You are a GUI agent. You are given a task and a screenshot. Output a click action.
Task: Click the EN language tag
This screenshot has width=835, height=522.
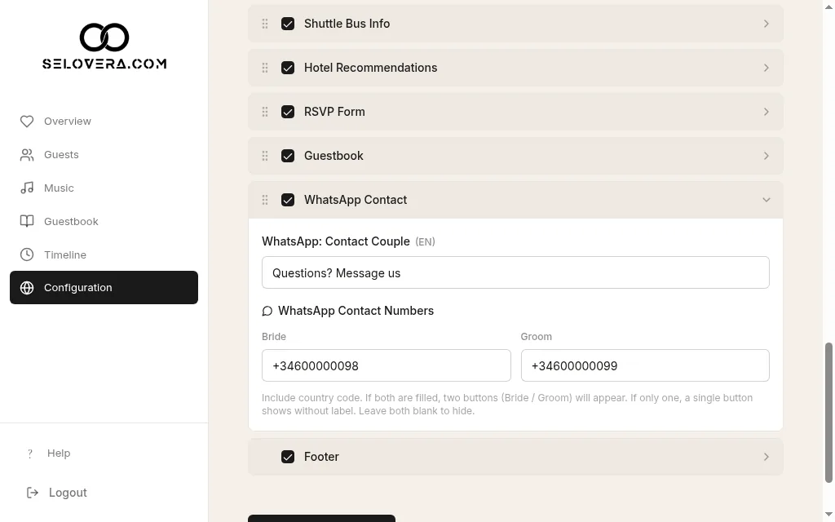point(425,241)
